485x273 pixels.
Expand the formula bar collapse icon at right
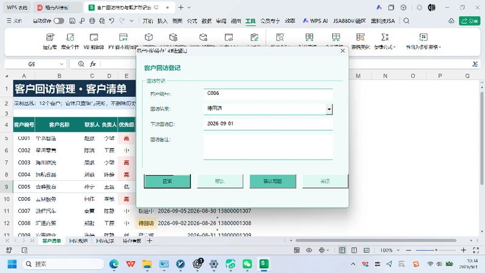[x=475, y=64]
